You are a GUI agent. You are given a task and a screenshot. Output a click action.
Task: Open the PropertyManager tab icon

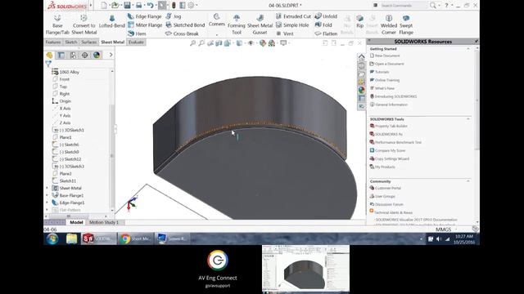pos(61,55)
